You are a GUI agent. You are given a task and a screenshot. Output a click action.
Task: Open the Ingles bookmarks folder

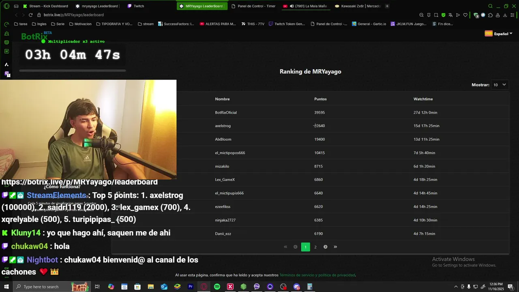[39, 24]
